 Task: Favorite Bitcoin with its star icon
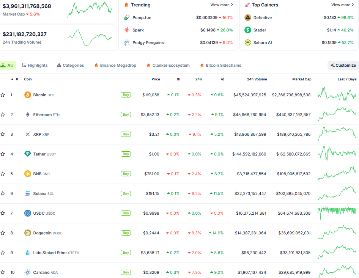click(x=3, y=95)
